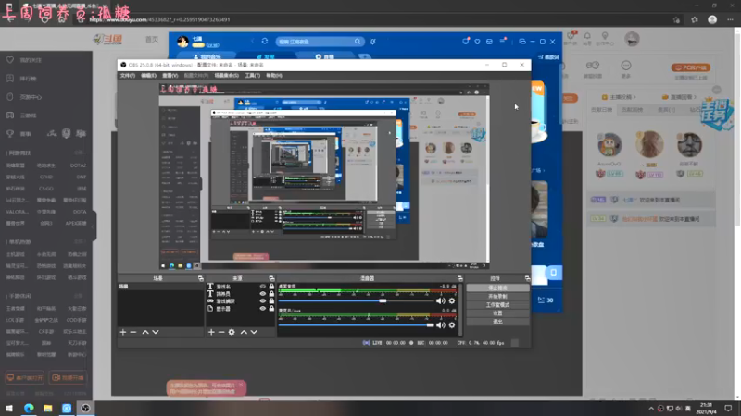Click search magnifier in music player search box

358,42
